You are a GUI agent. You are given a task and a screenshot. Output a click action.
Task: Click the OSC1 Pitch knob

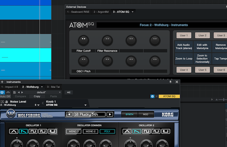(84, 61)
